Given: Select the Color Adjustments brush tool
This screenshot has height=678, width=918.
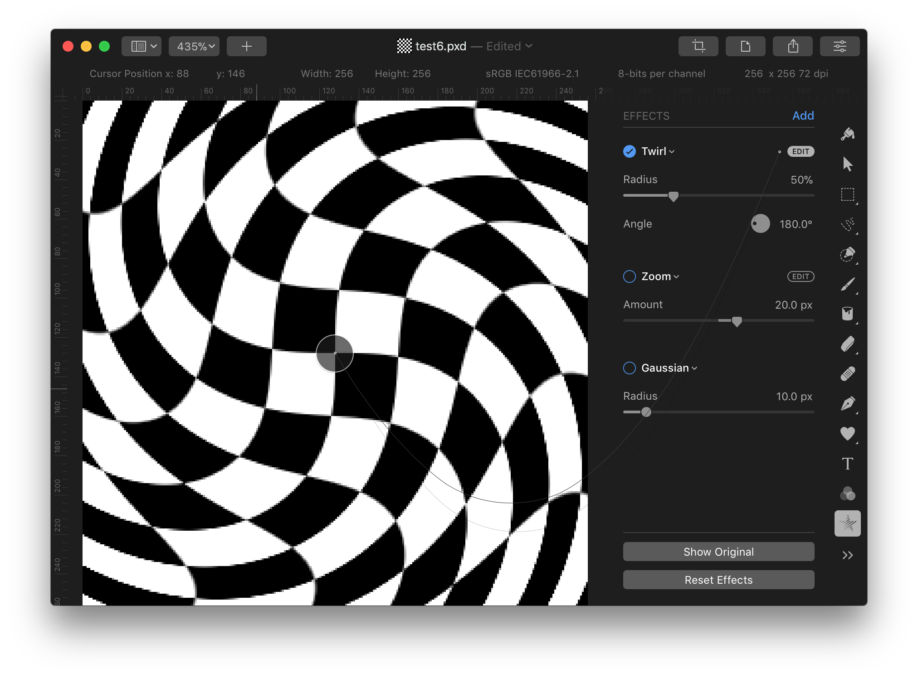Looking at the screenshot, I should coord(847,254).
